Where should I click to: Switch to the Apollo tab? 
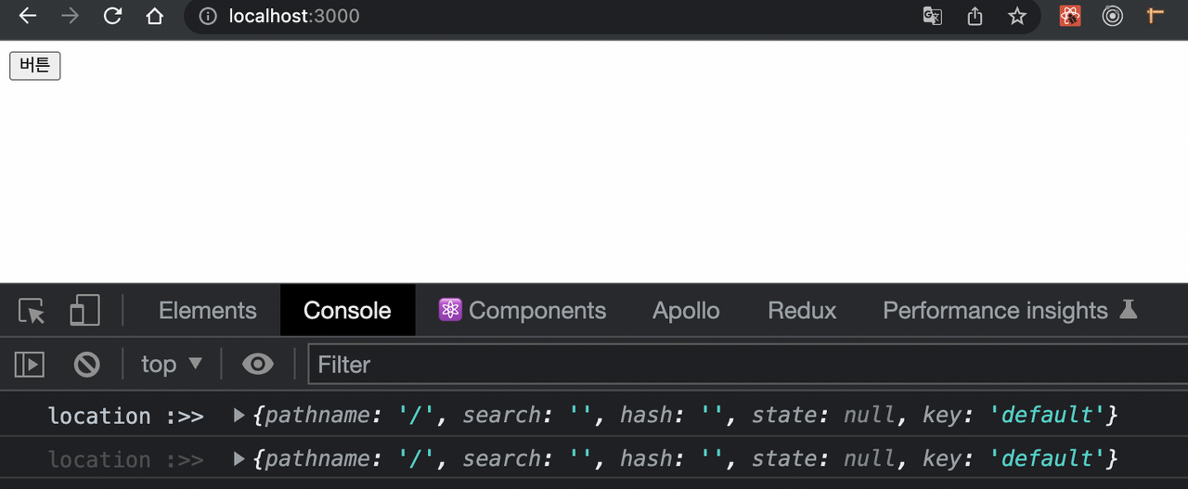[x=686, y=311]
